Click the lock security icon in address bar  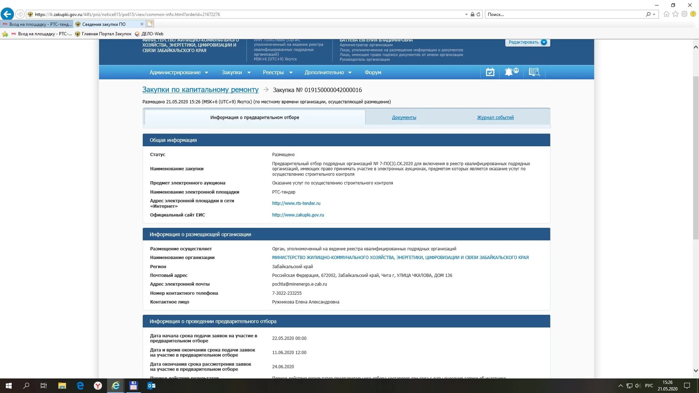[x=472, y=15]
